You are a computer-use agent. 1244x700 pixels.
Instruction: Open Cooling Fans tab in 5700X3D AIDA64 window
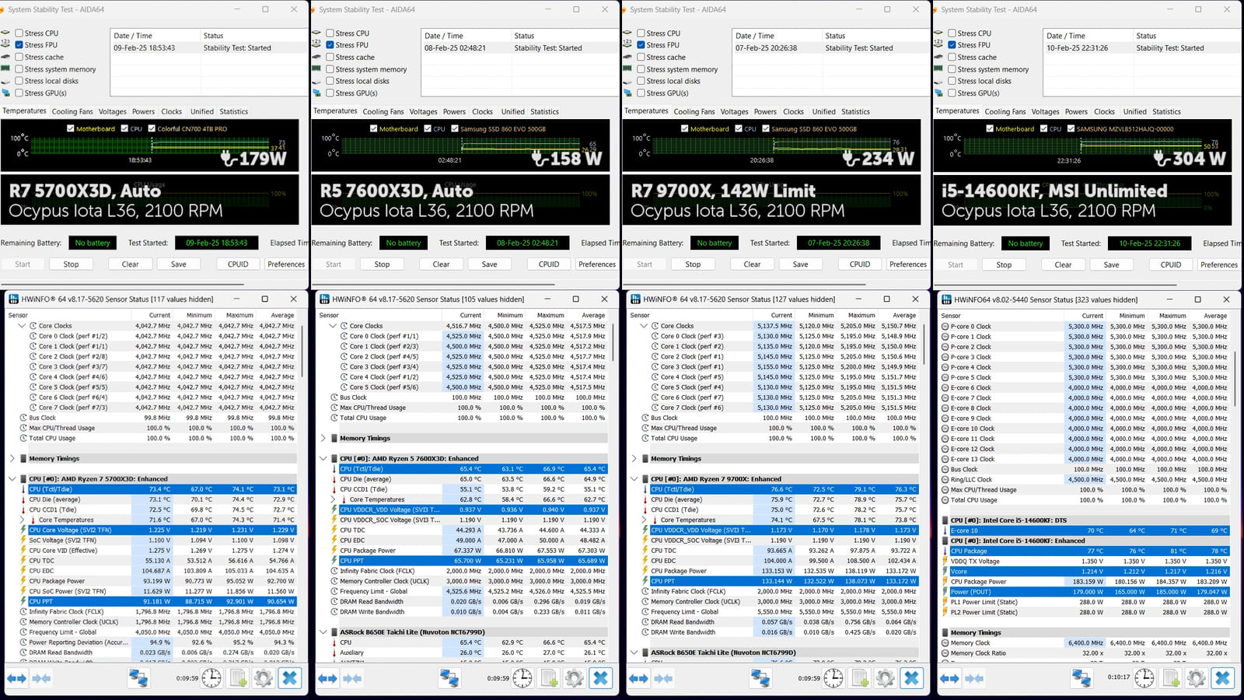72,111
